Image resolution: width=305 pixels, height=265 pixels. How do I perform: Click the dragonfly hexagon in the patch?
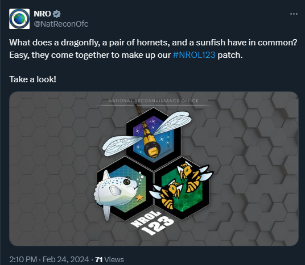154,138
